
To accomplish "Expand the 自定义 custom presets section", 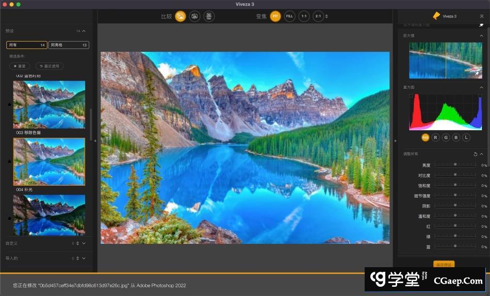I will (x=84, y=243).
